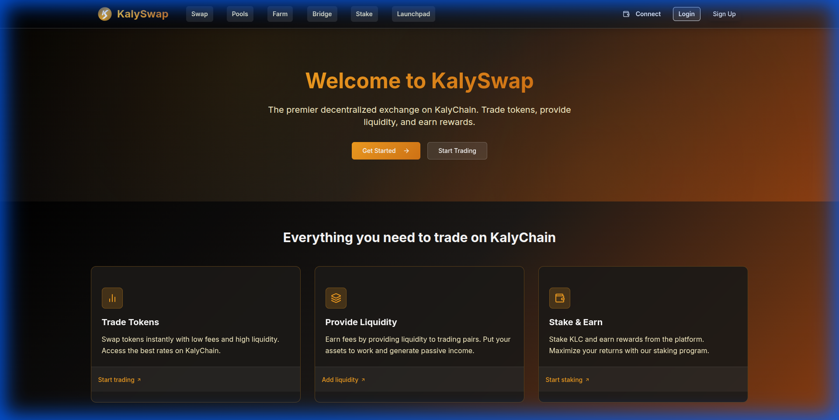Click the arrow icon beside Start staking
Viewport: 839px width, 420px height.
[587, 380]
